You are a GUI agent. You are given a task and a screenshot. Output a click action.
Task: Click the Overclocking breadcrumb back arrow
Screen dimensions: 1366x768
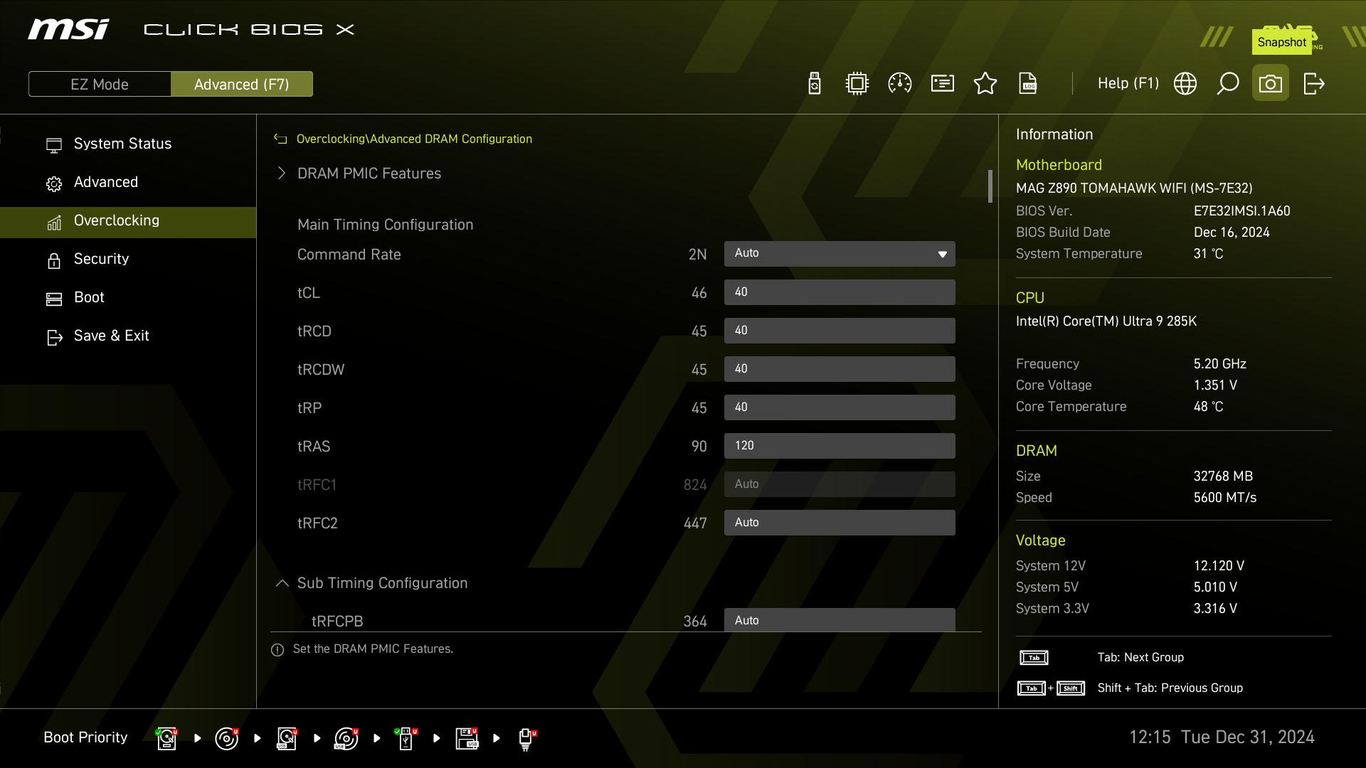coord(280,139)
